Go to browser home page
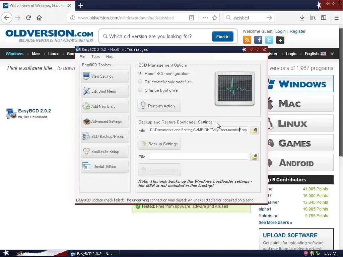The height and width of the screenshot is (257, 343). [39, 18]
